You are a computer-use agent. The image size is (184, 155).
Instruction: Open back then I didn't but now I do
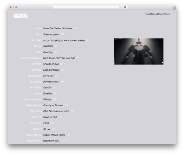tap(59, 58)
